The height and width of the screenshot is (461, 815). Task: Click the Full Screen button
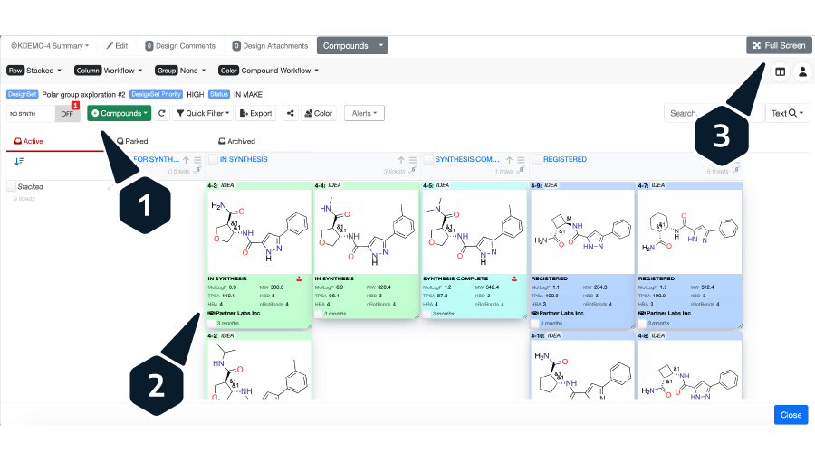[779, 45]
